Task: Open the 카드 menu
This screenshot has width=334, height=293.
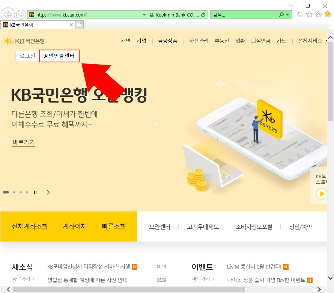Action: [x=281, y=41]
